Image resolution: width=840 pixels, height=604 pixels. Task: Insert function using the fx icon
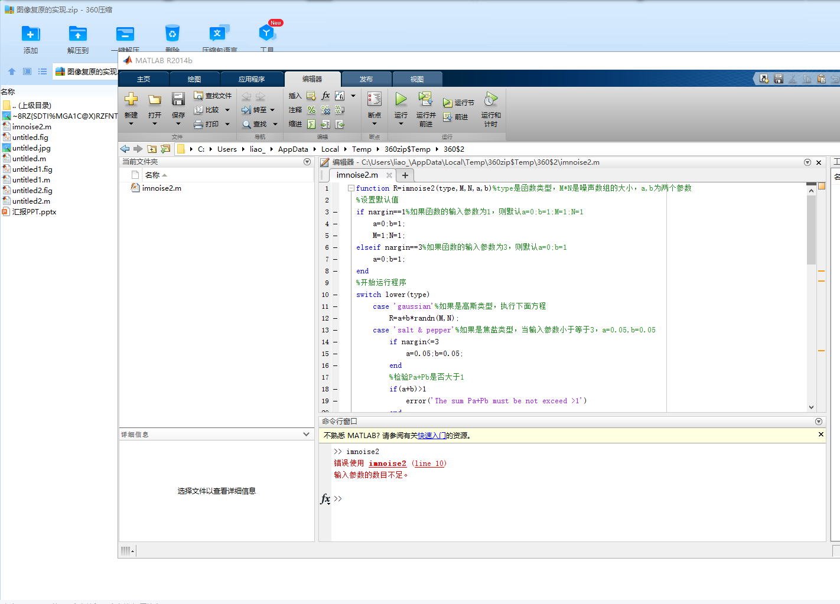click(x=325, y=96)
